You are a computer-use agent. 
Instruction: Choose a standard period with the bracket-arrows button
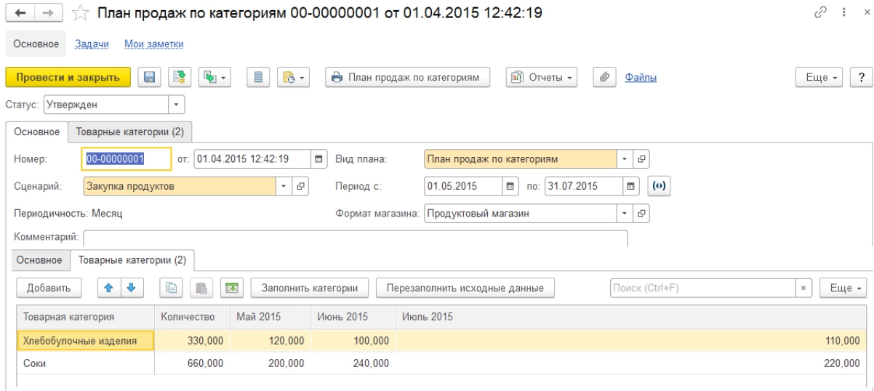tap(659, 185)
